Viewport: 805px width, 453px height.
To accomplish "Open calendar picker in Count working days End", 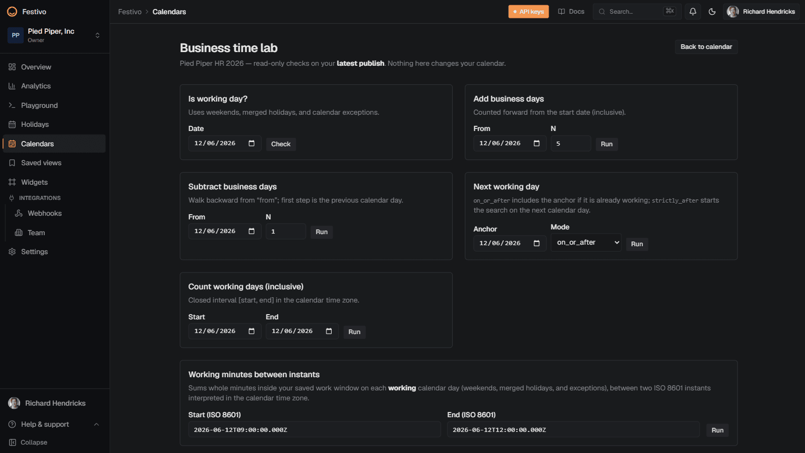I will click(x=329, y=331).
